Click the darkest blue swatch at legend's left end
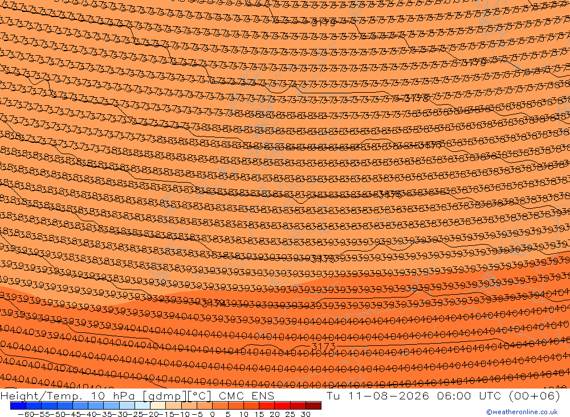Viewport: 570px width, 417px height. (18, 406)
